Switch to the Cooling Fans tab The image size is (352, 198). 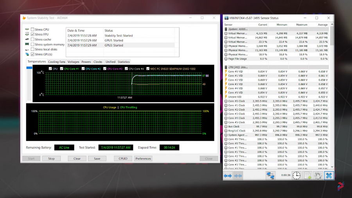point(56,62)
